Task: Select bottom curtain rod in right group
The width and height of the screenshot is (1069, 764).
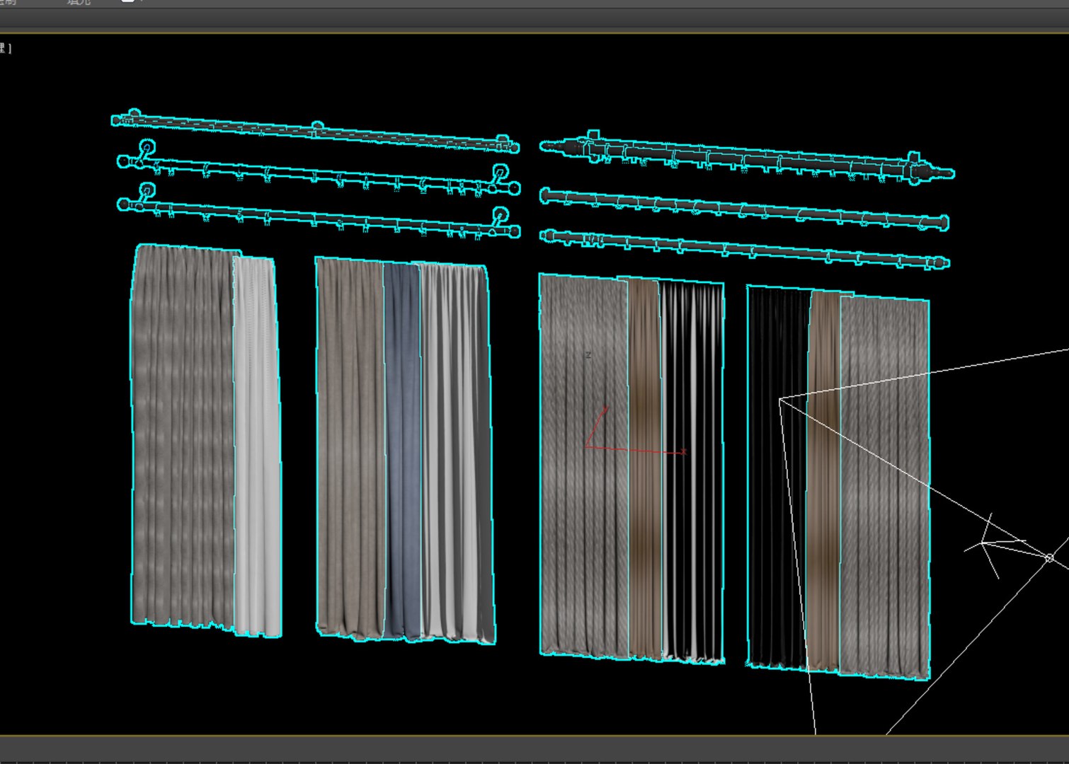Action: [743, 248]
